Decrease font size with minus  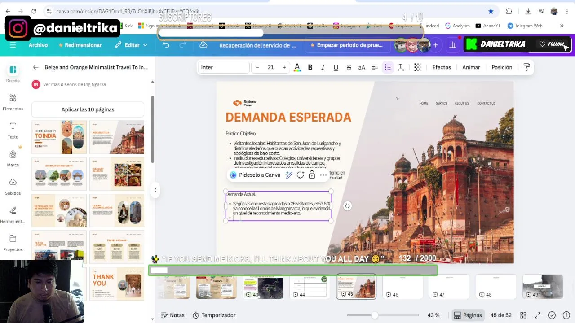pyautogui.click(x=257, y=67)
